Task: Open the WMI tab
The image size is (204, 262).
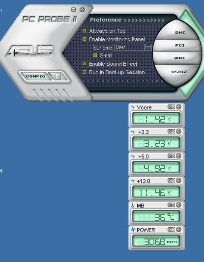Action: tap(180, 58)
